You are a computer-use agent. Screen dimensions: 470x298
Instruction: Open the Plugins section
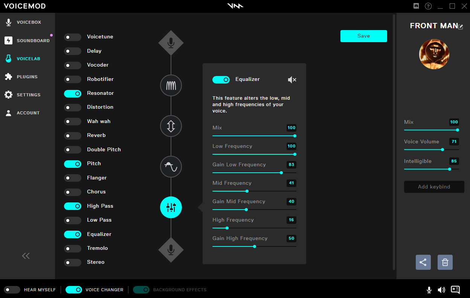point(26,76)
